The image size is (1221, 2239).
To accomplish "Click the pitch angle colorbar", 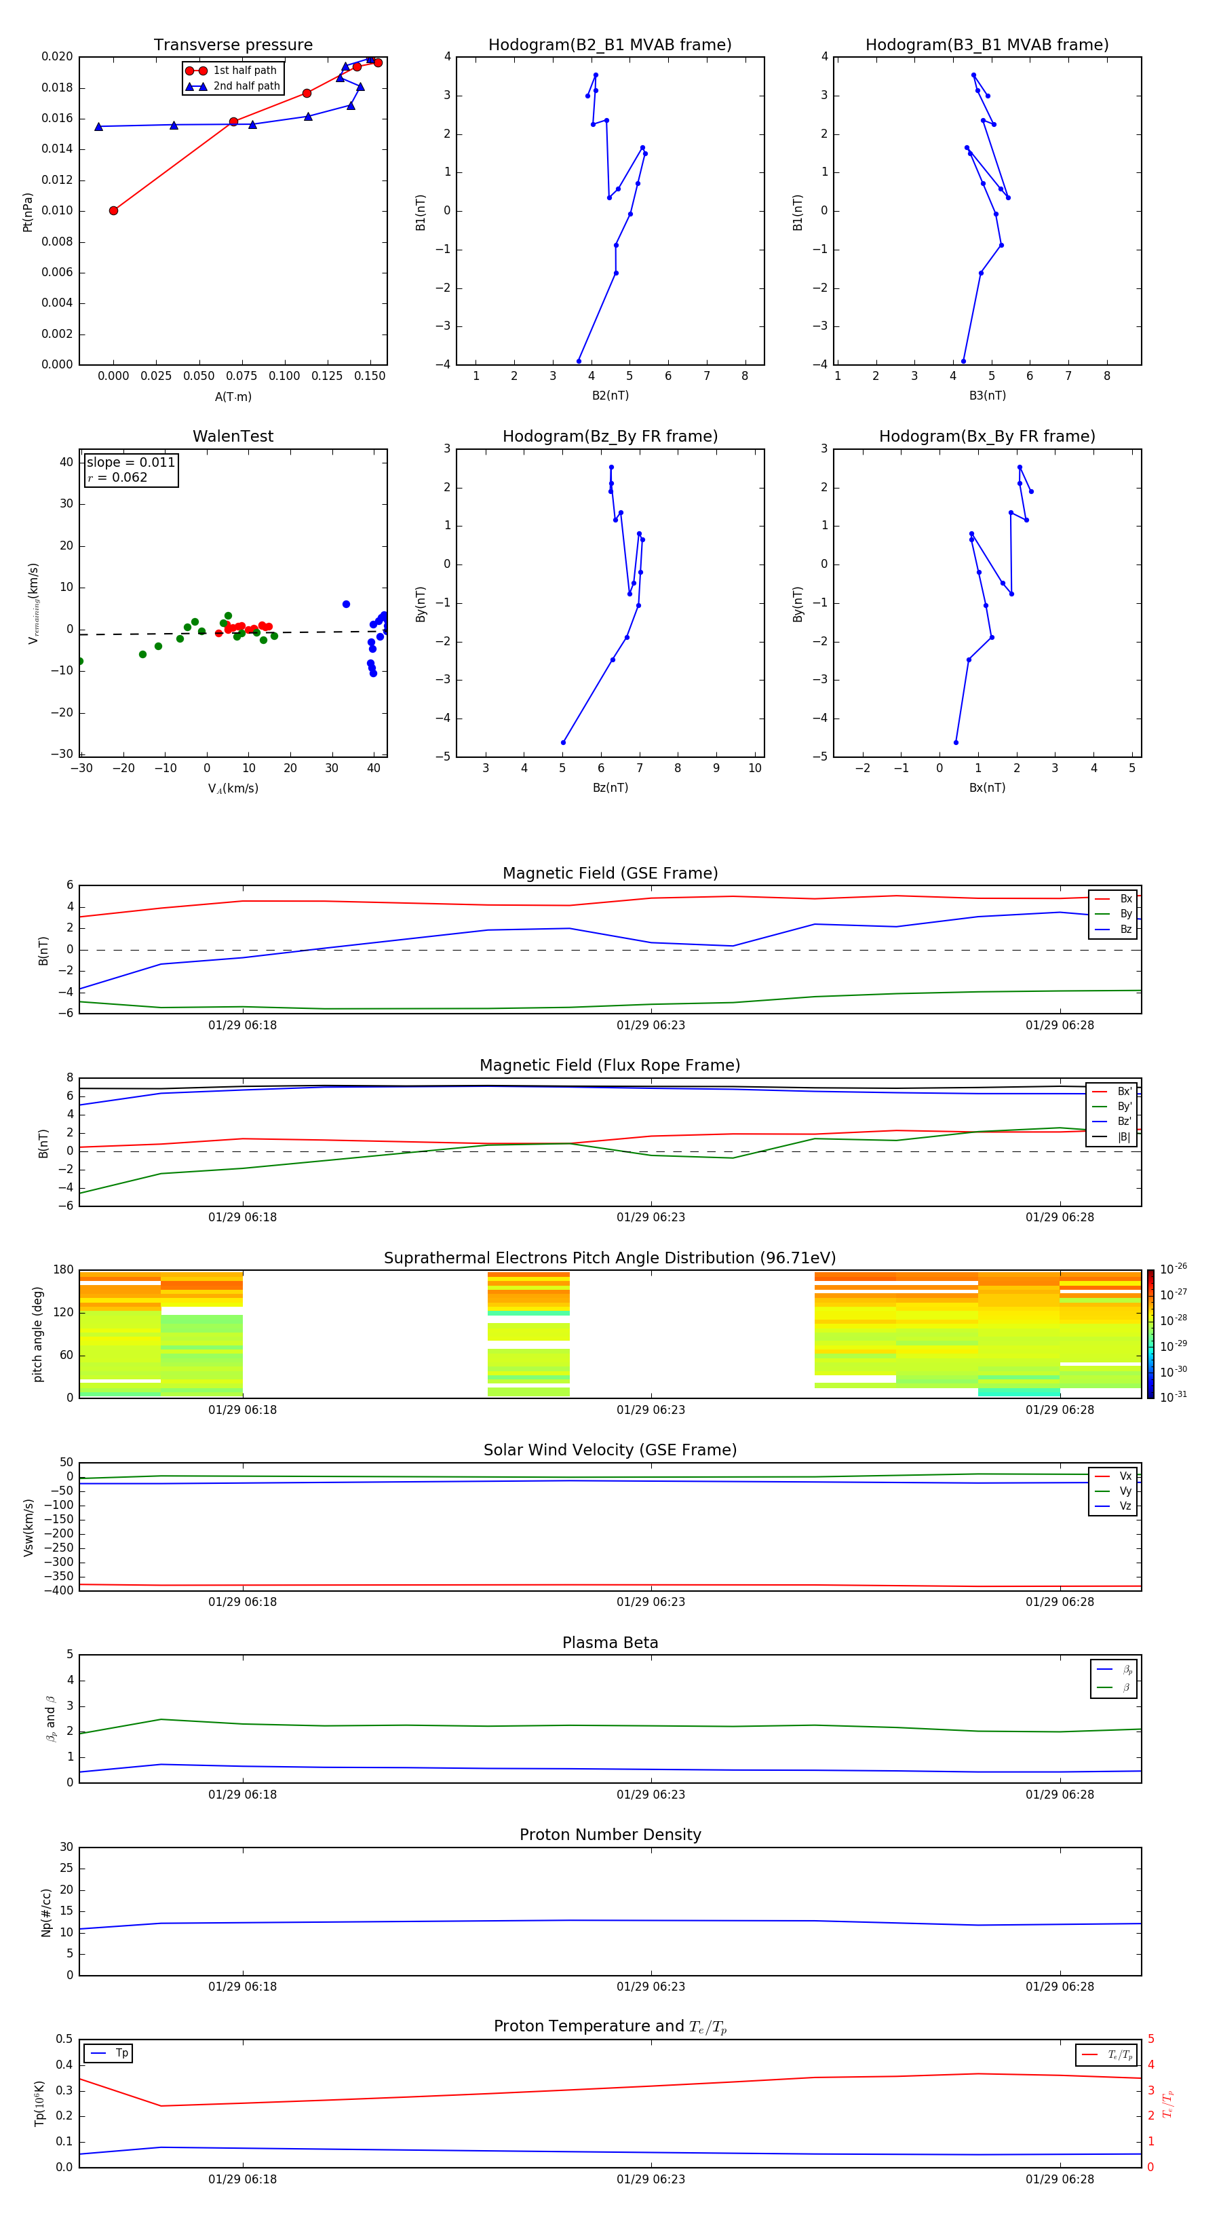I will tap(1150, 1334).
